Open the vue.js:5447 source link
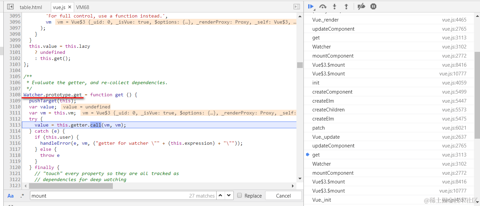480x206 pixels. (454, 101)
